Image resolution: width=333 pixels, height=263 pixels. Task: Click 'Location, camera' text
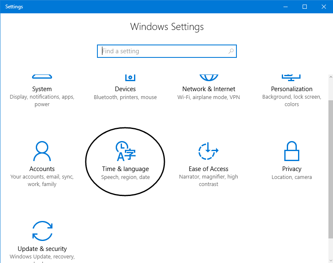tap(292, 177)
